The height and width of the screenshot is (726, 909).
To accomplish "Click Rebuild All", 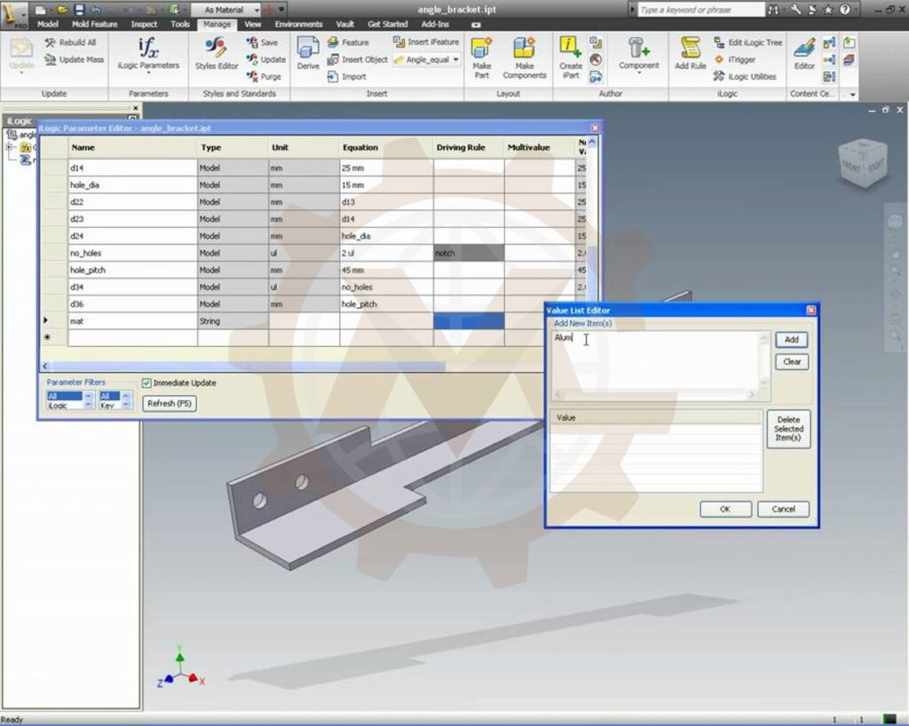I will click(71, 43).
